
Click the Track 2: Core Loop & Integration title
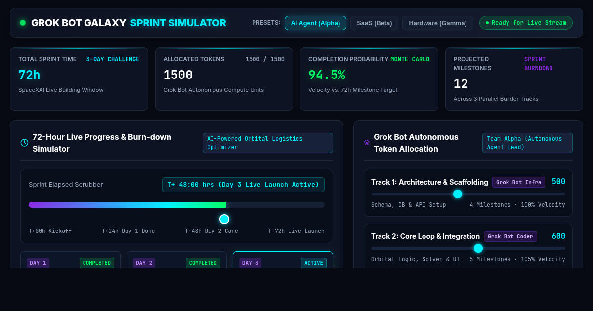tap(425, 236)
